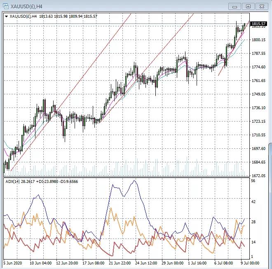Click the XAUUSD chart window icon

click(6, 7)
